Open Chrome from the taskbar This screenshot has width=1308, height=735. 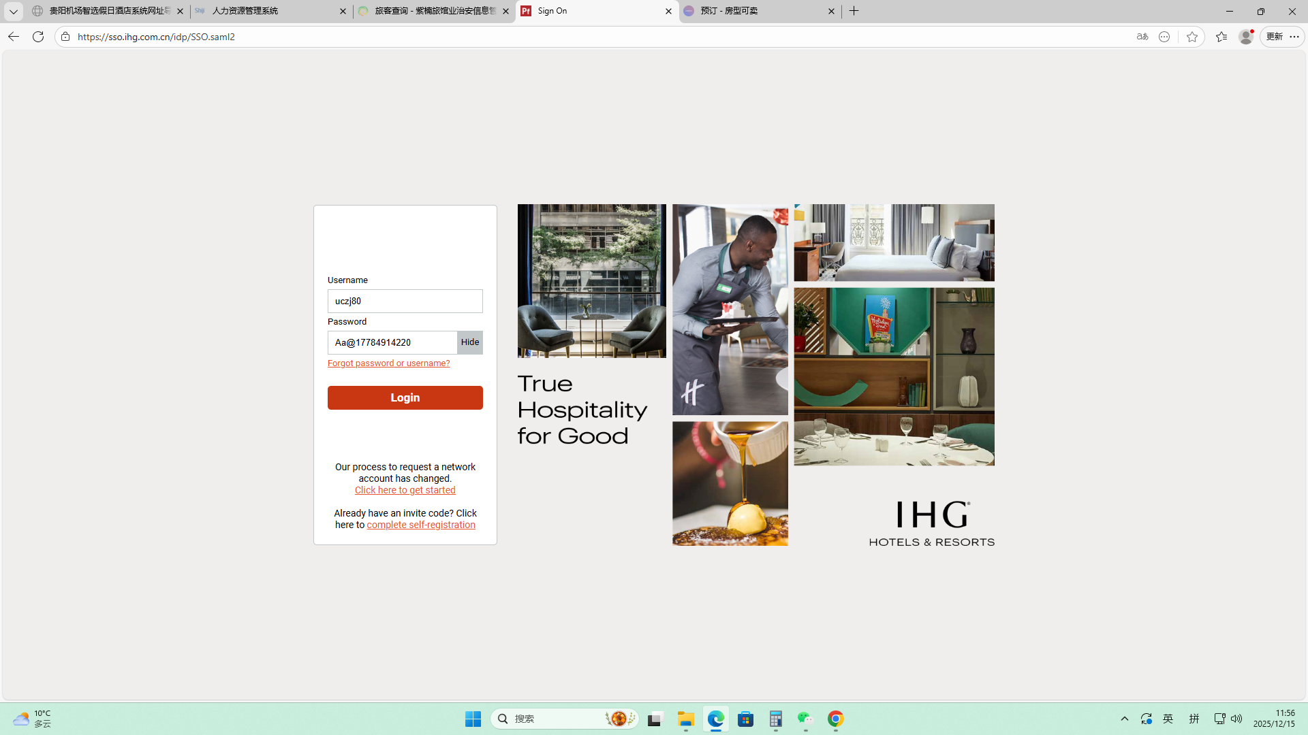pos(836,719)
